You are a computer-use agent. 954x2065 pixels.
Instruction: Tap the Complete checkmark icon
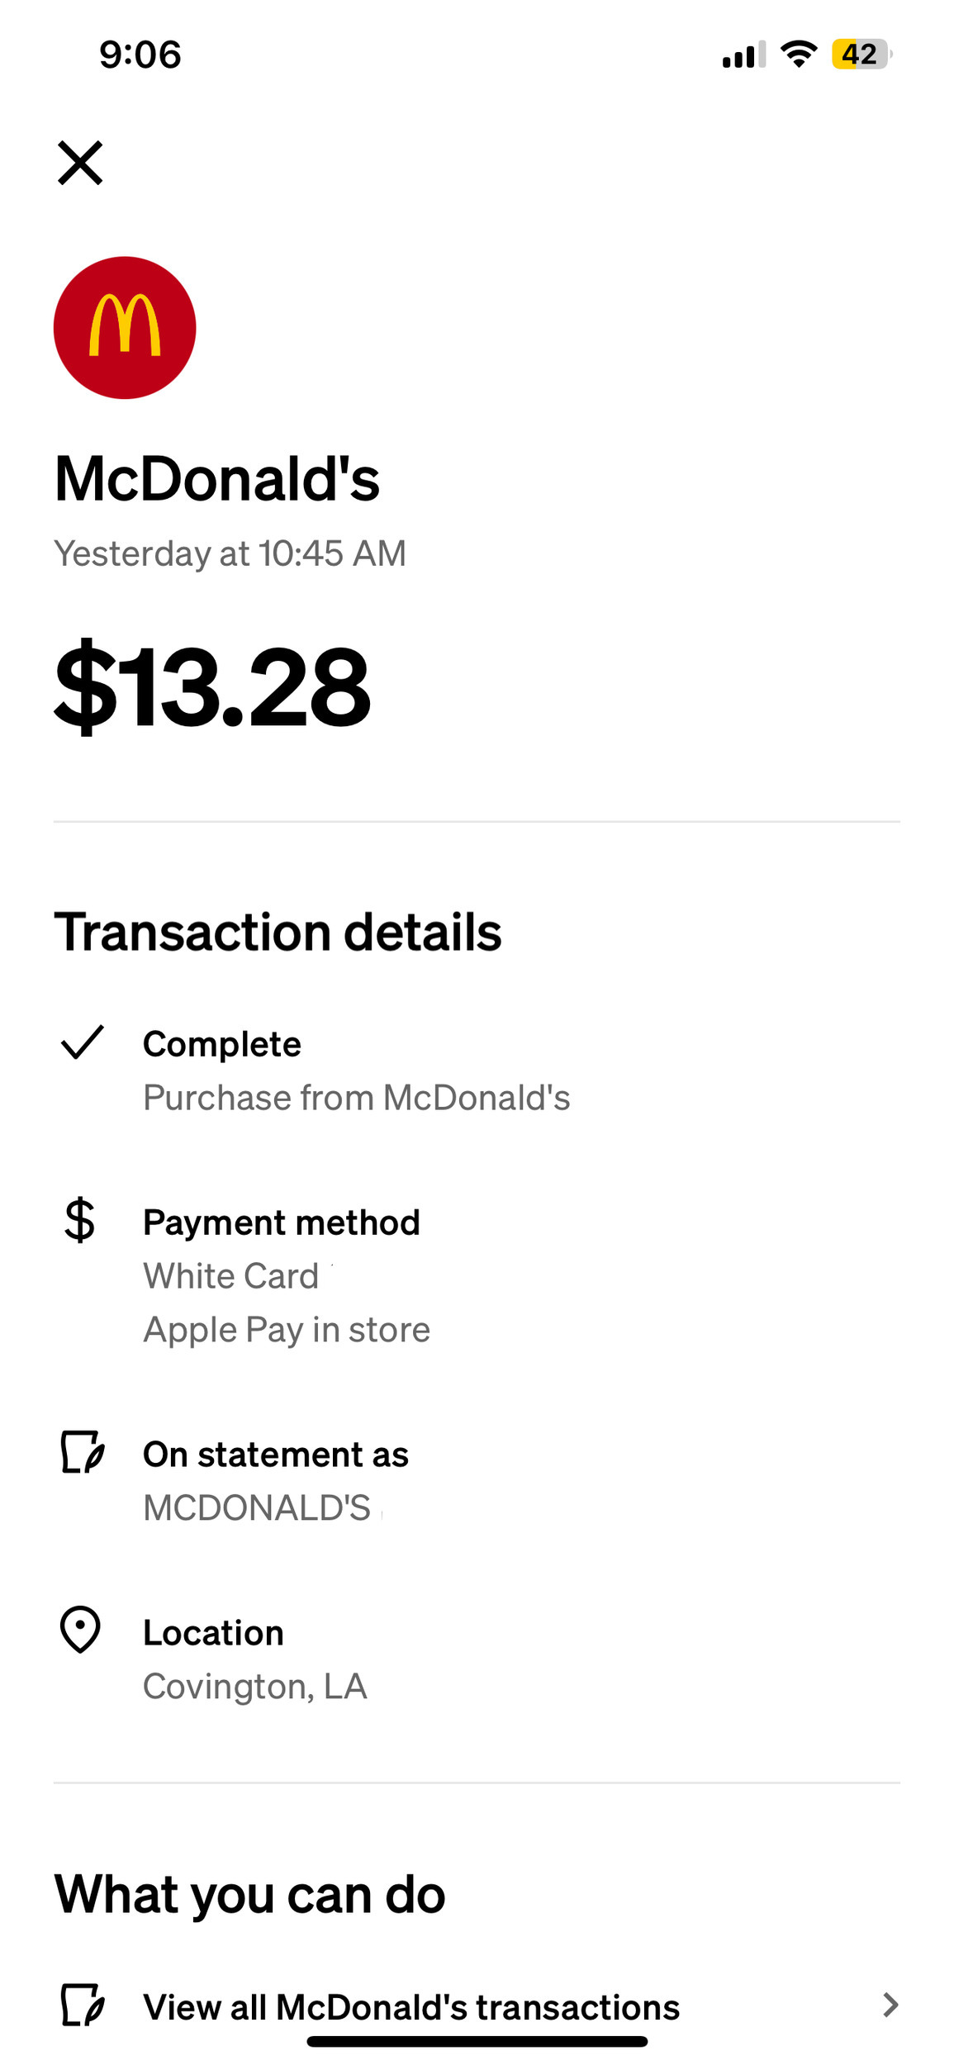tap(82, 1042)
